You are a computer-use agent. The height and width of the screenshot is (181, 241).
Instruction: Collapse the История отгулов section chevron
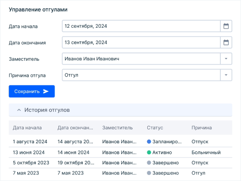[19, 110]
